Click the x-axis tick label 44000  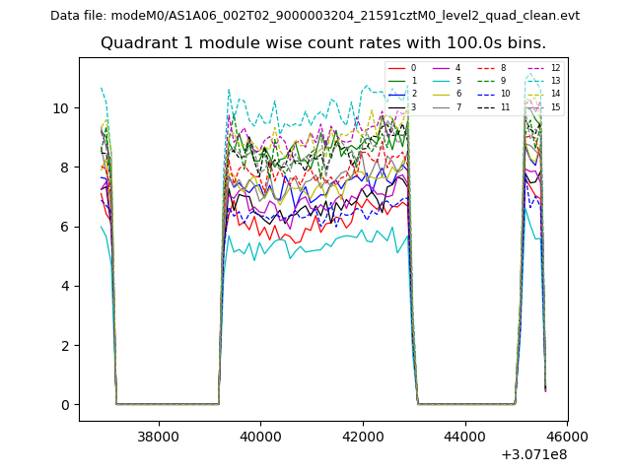[463, 437]
